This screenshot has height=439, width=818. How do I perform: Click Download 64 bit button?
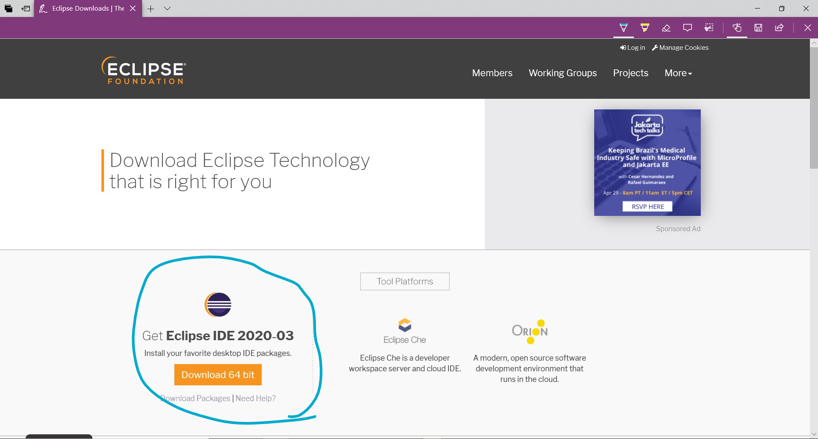218,375
